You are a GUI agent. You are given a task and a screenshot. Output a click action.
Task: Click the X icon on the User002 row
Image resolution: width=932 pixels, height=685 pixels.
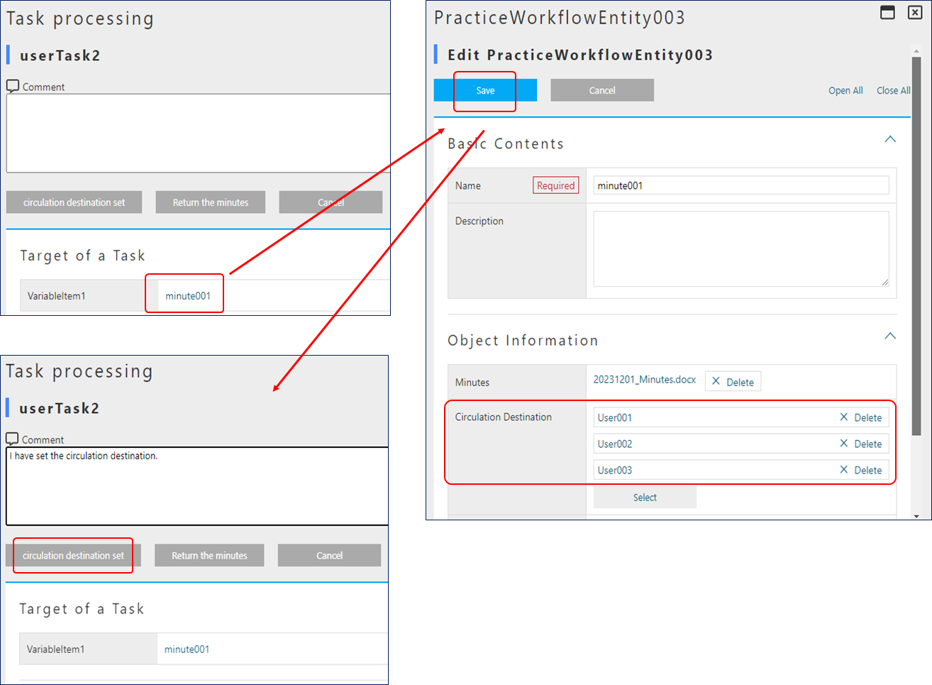pos(844,444)
